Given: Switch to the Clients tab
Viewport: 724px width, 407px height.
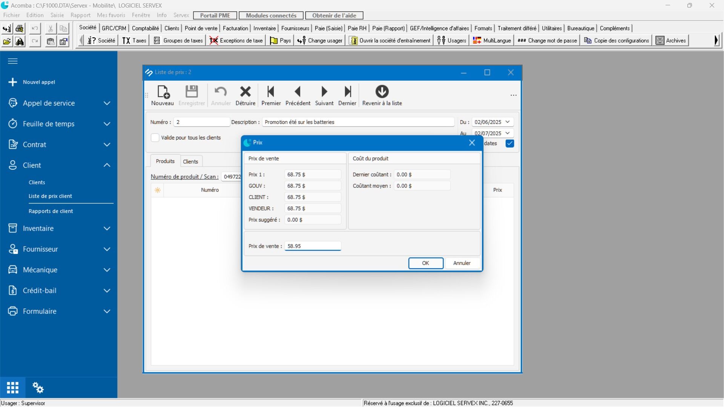Looking at the screenshot, I should click(x=190, y=161).
